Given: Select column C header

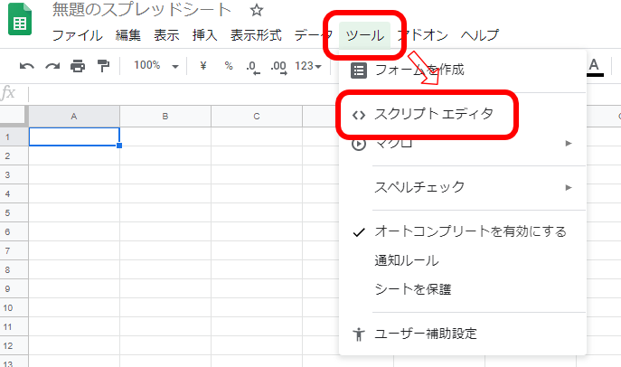Looking at the screenshot, I should pos(257,117).
